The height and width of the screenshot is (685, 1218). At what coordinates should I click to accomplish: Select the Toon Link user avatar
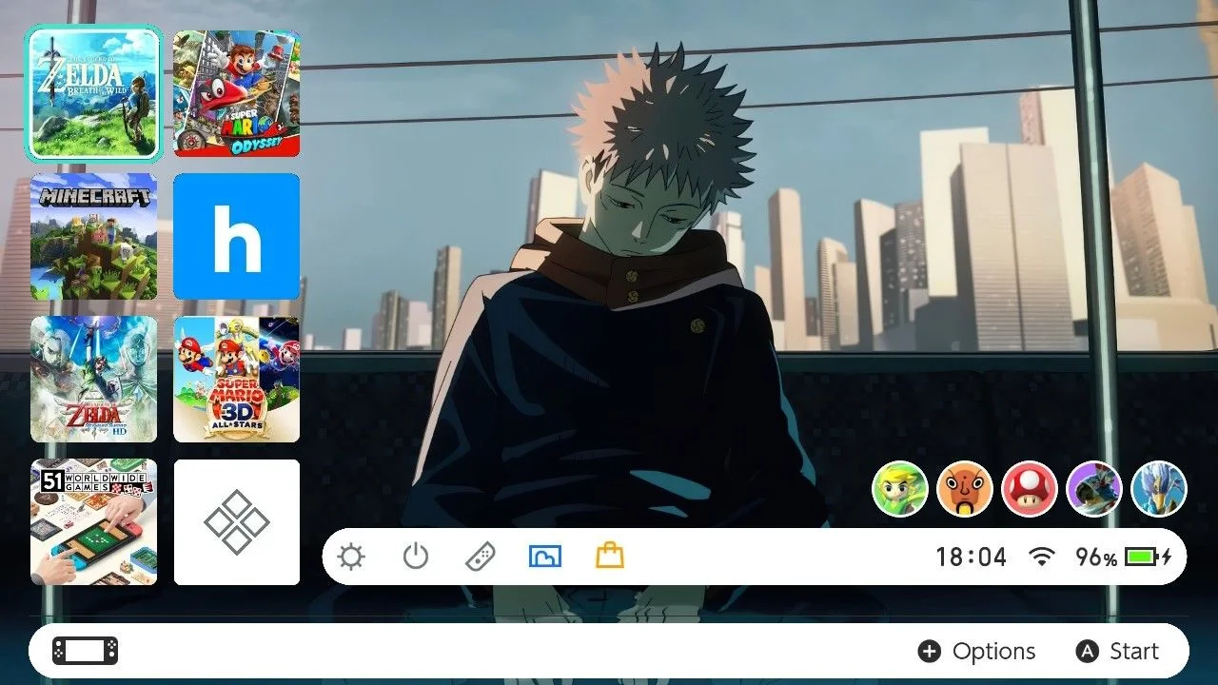pos(900,489)
